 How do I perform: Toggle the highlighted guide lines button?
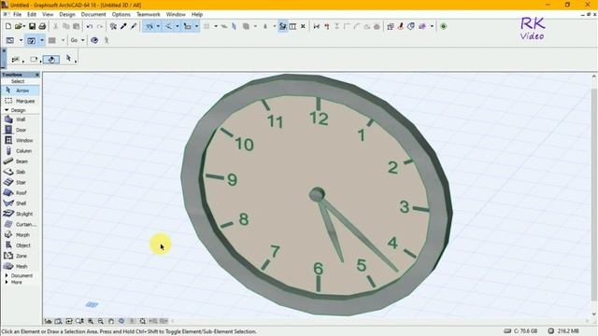click(x=149, y=26)
